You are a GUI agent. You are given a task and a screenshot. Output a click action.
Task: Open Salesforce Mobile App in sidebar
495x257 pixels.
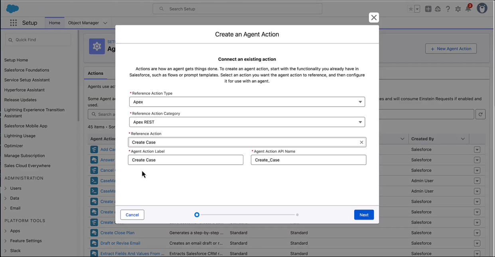tap(26, 126)
